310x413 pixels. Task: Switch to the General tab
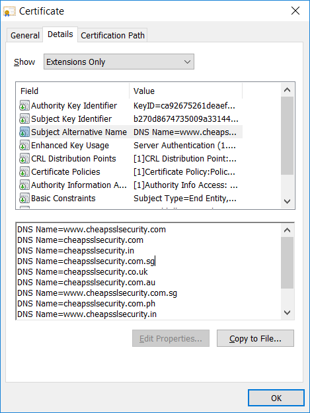pos(24,35)
